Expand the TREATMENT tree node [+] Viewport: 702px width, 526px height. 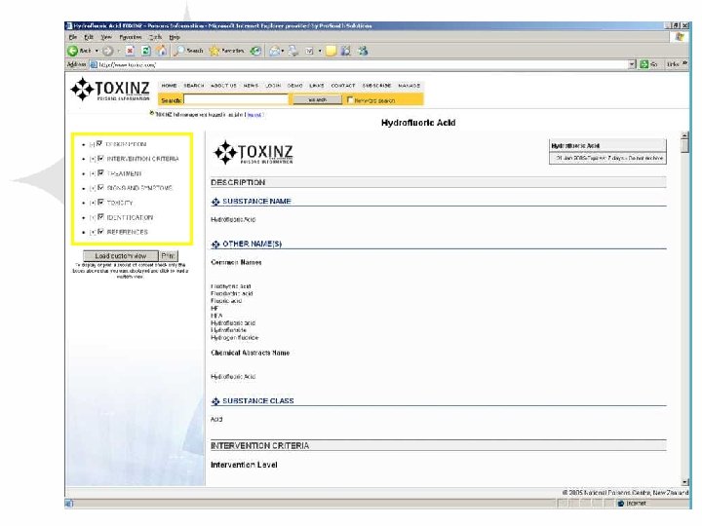point(93,173)
